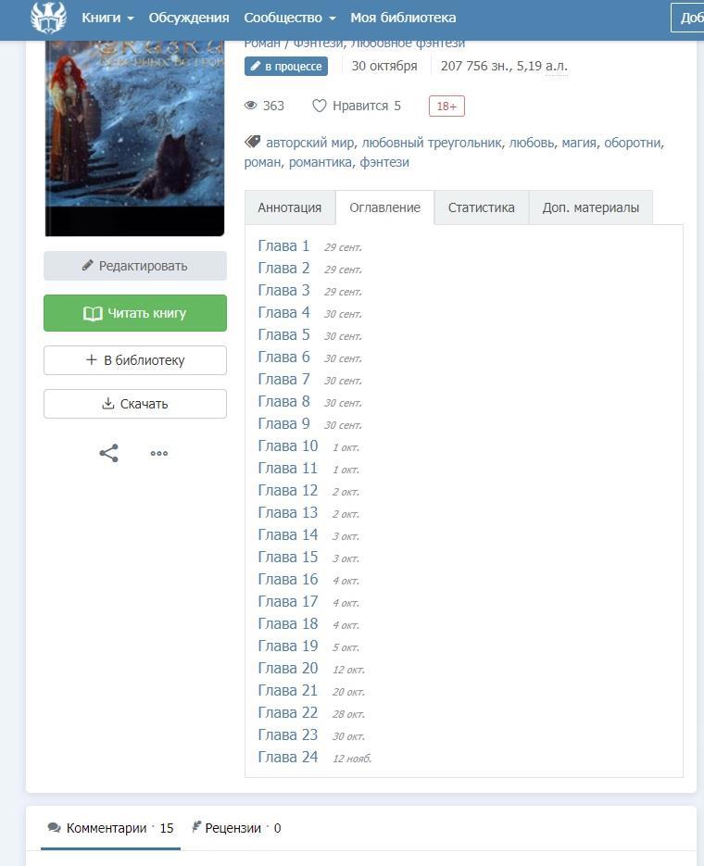This screenshot has height=866, width=704.
Task: Click the book cover thumbnail
Action: point(134,138)
